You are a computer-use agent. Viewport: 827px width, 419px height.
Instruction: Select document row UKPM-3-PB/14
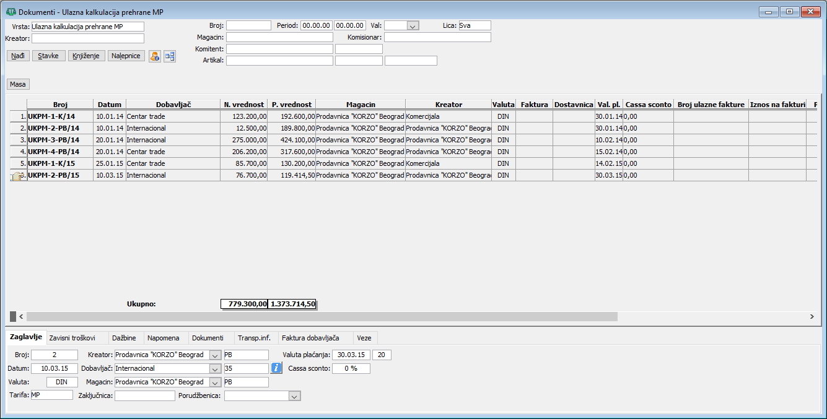(x=54, y=140)
